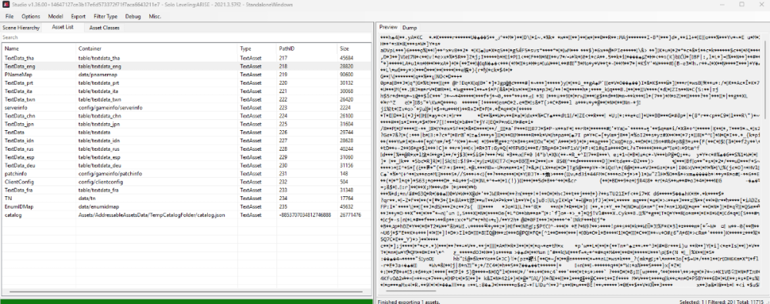The width and height of the screenshot is (770, 304).
Task: Select the Asset List tab
Action: [62, 28]
